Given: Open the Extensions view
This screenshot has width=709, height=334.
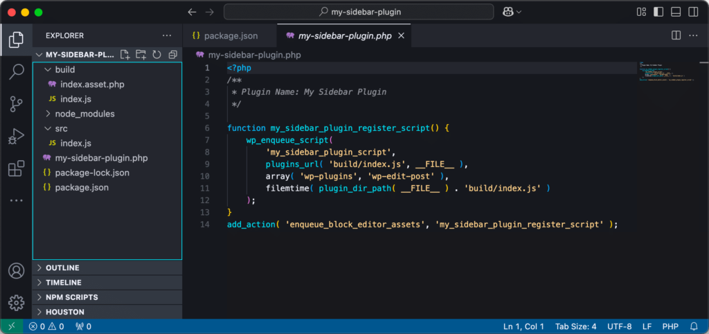Looking at the screenshot, I should point(16,168).
